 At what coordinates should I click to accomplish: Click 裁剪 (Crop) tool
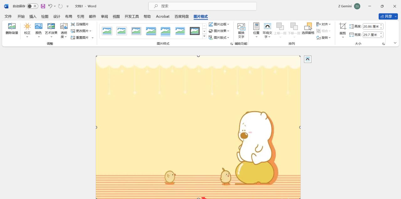click(x=343, y=30)
